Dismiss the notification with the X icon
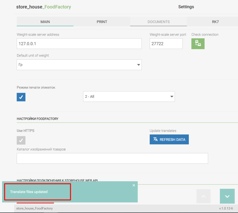238x213 pixels. [134, 185]
